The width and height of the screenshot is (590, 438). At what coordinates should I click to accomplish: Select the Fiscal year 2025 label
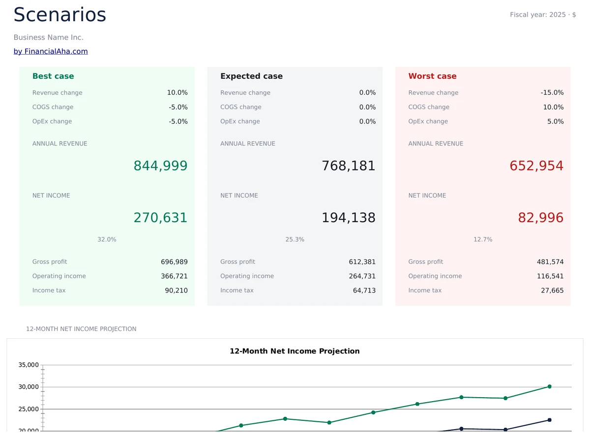coord(542,15)
